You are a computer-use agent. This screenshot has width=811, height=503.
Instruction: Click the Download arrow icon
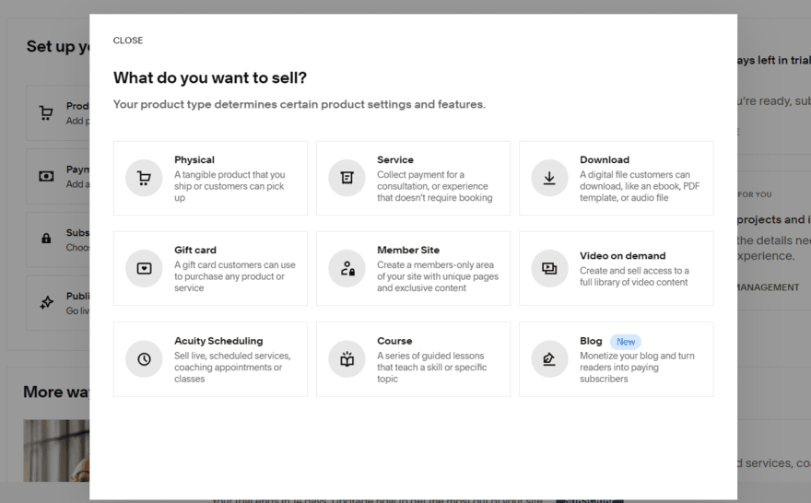549,179
